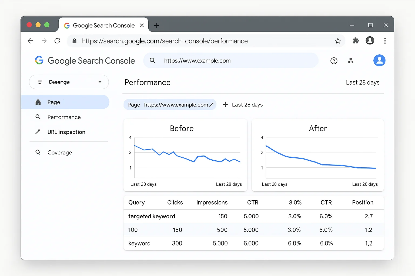Open the browser three-dot menu
This screenshot has height=276, width=415.
click(385, 41)
